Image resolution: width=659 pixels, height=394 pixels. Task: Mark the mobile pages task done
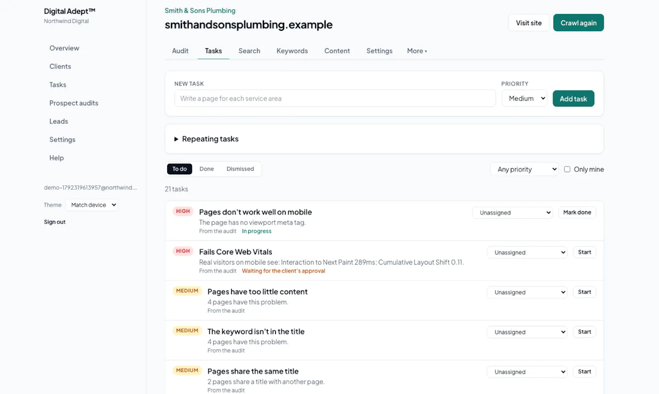(x=577, y=212)
